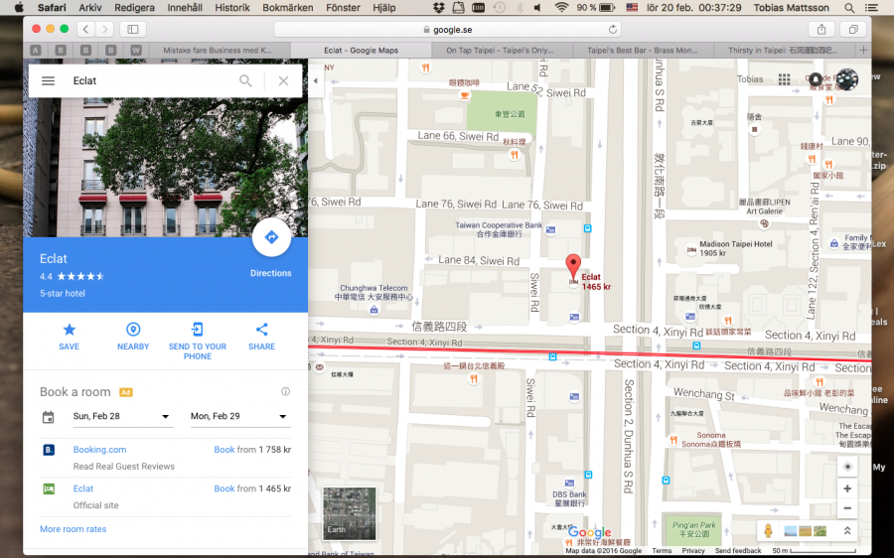This screenshot has width=894, height=558.
Task: Click the blue Directions arrow button
Action: pyautogui.click(x=271, y=238)
